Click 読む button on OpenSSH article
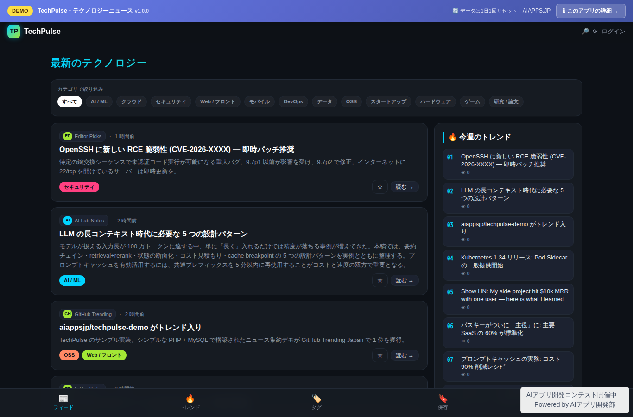The width and height of the screenshot is (633, 417). point(405,187)
